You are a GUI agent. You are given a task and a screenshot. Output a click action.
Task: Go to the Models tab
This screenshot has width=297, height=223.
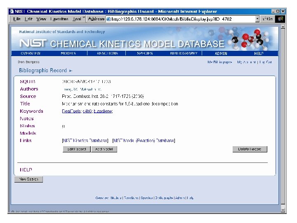click(68, 53)
